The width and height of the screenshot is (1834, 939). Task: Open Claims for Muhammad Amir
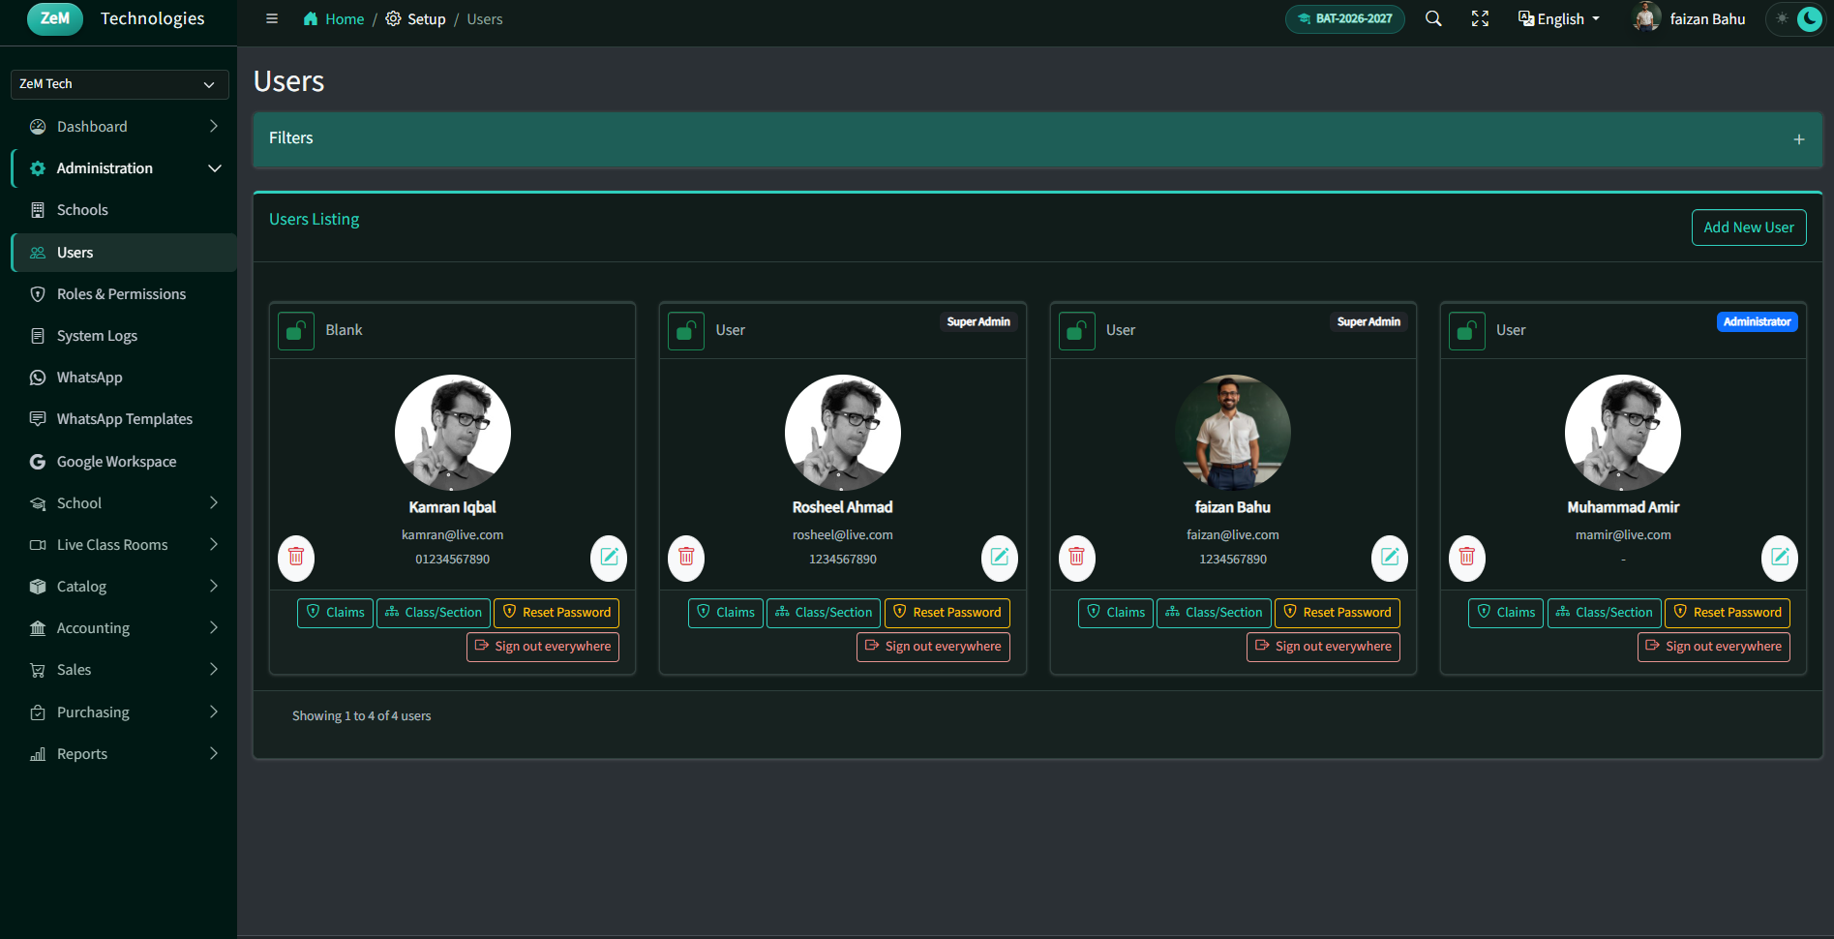[1506, 613]
